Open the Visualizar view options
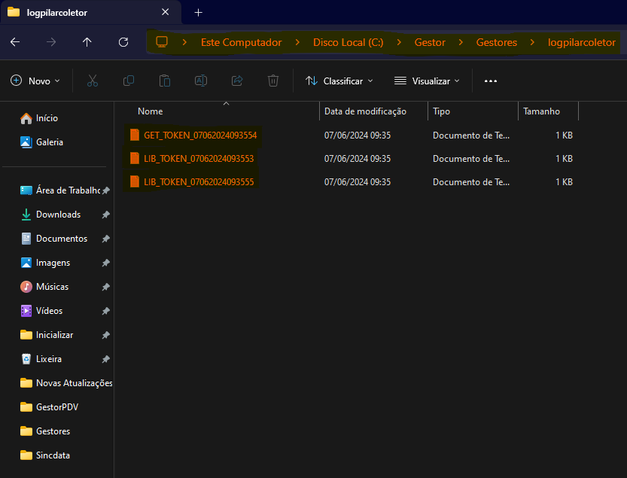 click(427, 81)
